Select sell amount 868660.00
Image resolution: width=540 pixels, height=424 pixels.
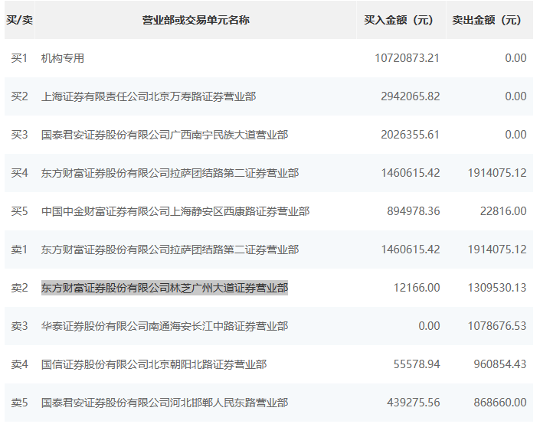click(x=500, y=403)
